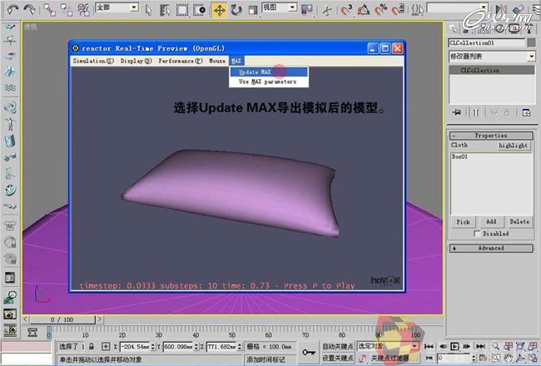Toggle Auto Key button (自动关键点)
The image size is (541, 366).
point(340,345)
